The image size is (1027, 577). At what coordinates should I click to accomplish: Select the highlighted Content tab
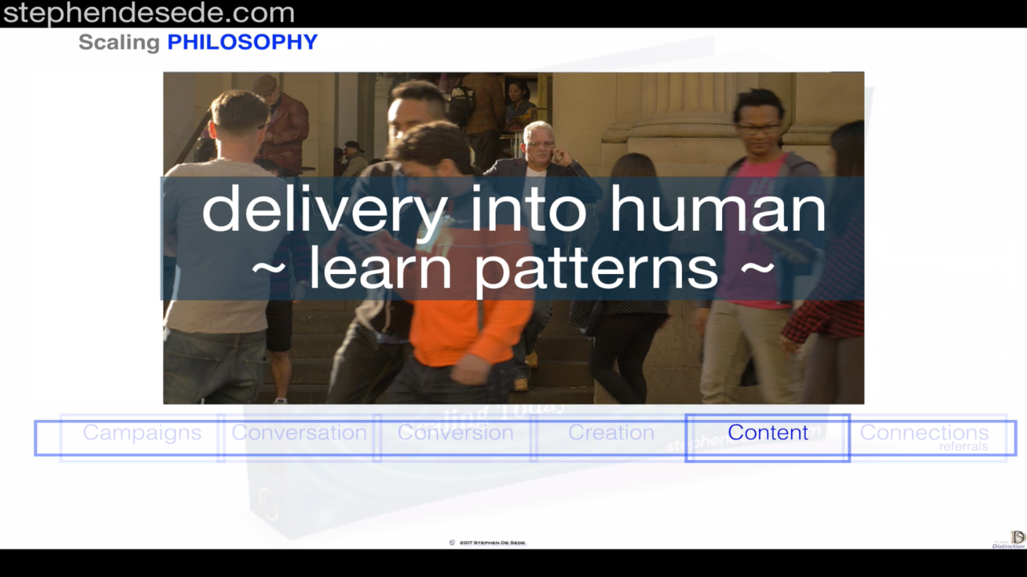(768, 438)
